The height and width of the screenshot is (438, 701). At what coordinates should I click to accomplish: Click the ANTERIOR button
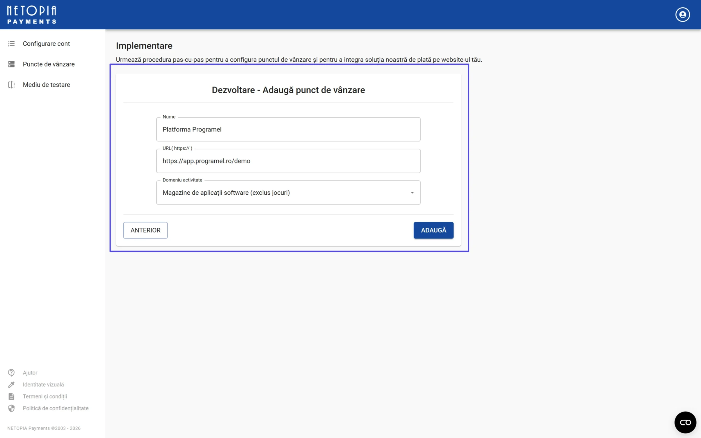(145, 230)
